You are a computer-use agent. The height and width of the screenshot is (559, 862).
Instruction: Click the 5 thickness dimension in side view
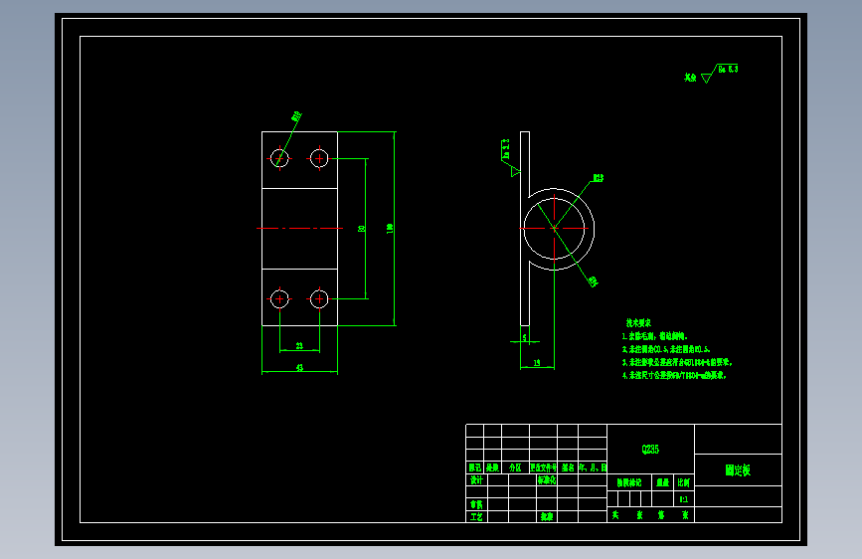[525, 337]
